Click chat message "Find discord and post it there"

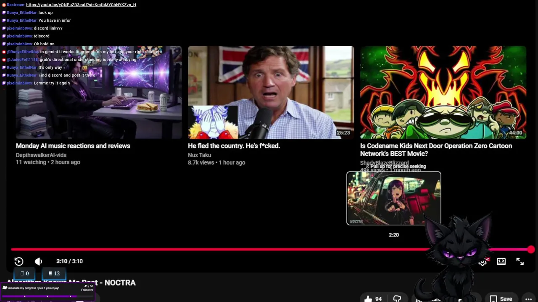[x=66, y=75]
